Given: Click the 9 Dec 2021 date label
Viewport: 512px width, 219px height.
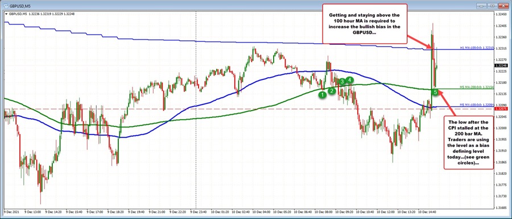Looking at the screenshot, I should pyautogui.click(x=11, y=211).
